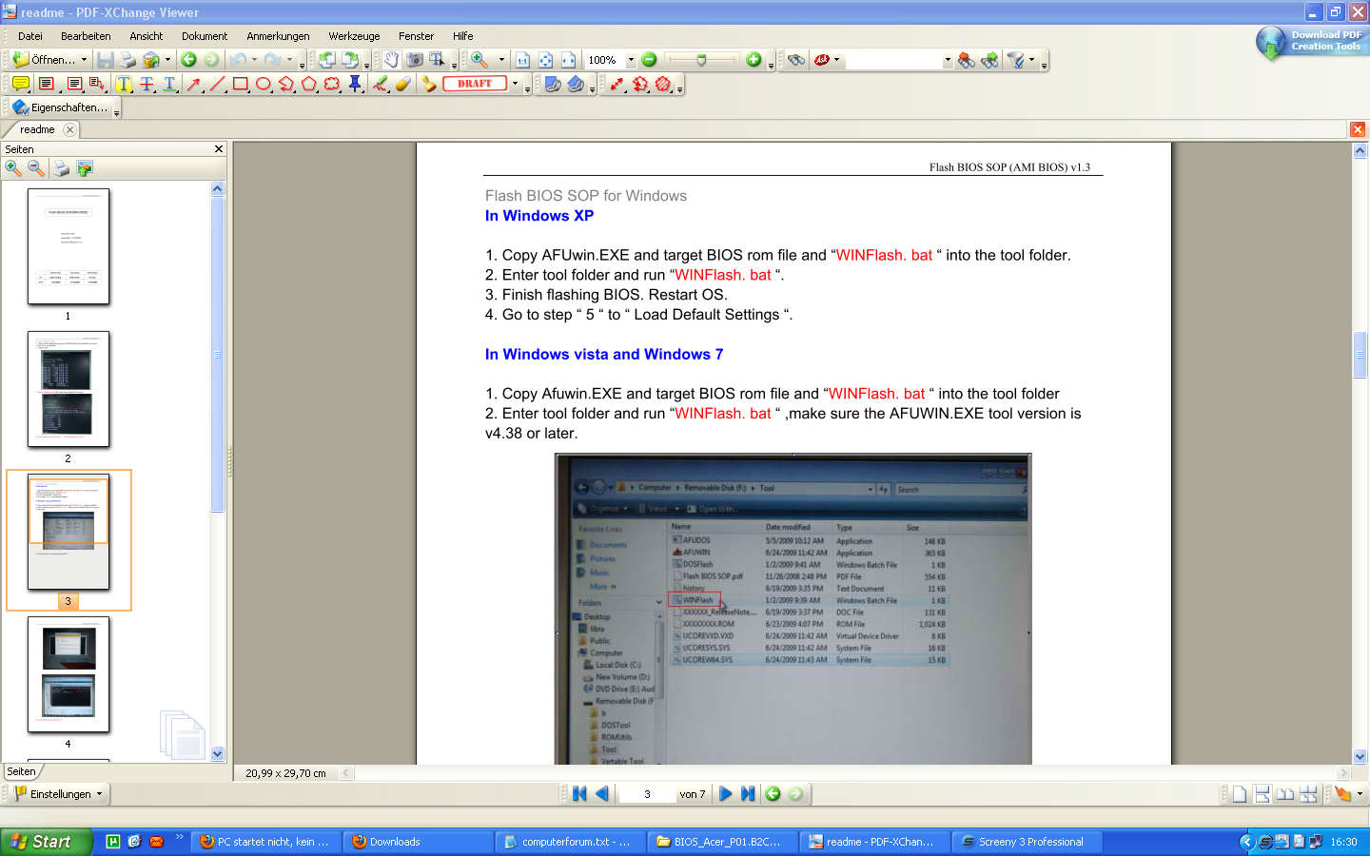This screenshot has width=1370, height=856.
Task: Click the printer icon in the toolbar
Action: point(127,60)
